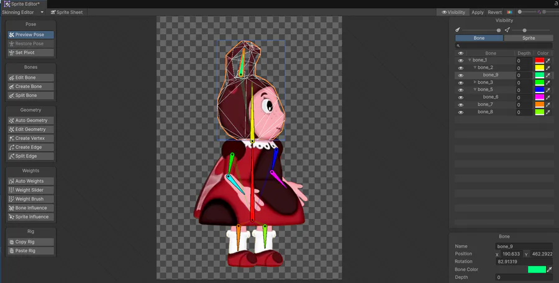The width and height of the screenshot is (559, 283).
Task: Collapse the bone_1 hierarchy arrow
Action: coord(470,60)
